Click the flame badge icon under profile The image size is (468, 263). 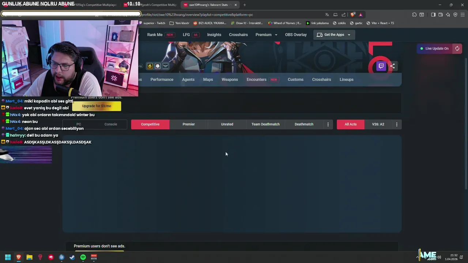(150, 66)
